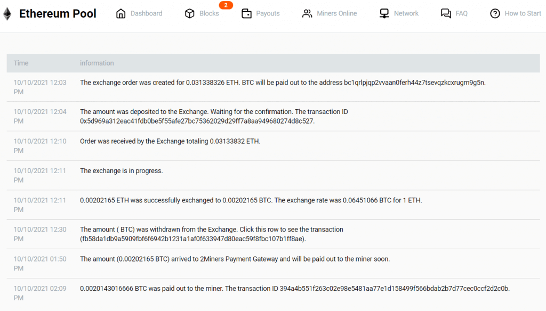Open the FAQ speech bubble icon

[x=446, y=13]
